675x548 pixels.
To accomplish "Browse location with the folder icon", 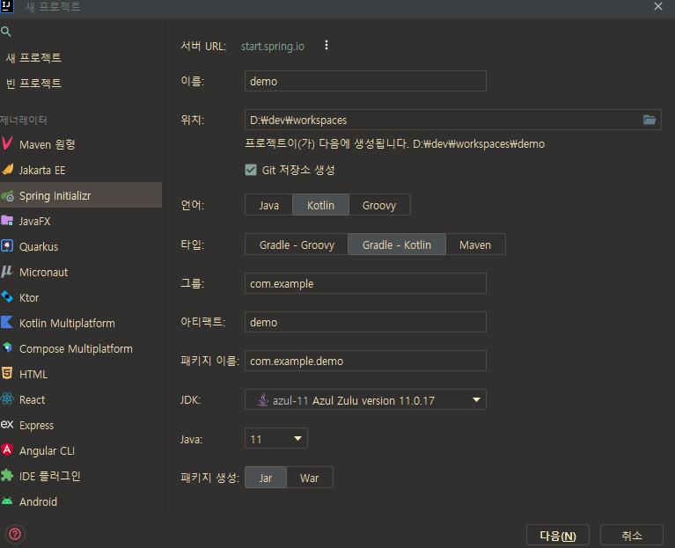I will pyautogui.click(x=649, y=120).
